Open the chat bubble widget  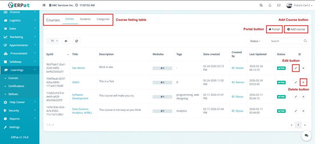point(306,135)
